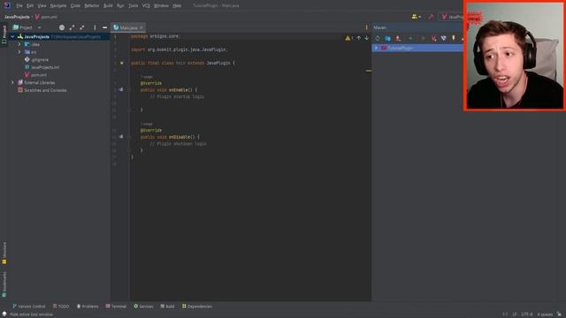The height and width of the screenshot is (318, 566).
Task: Open the Build tool window
Action: (x=167, y=307)
